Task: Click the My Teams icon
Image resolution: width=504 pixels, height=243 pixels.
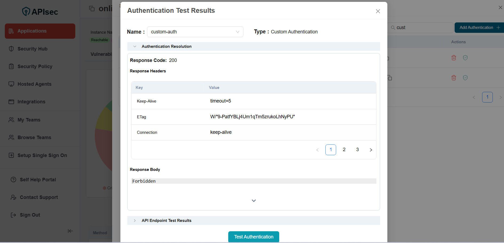Action: (11, 120)
